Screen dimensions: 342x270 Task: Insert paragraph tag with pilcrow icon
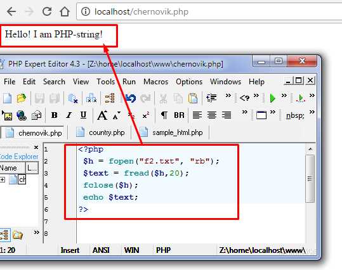pyautogui.click(x=164, y=115)
